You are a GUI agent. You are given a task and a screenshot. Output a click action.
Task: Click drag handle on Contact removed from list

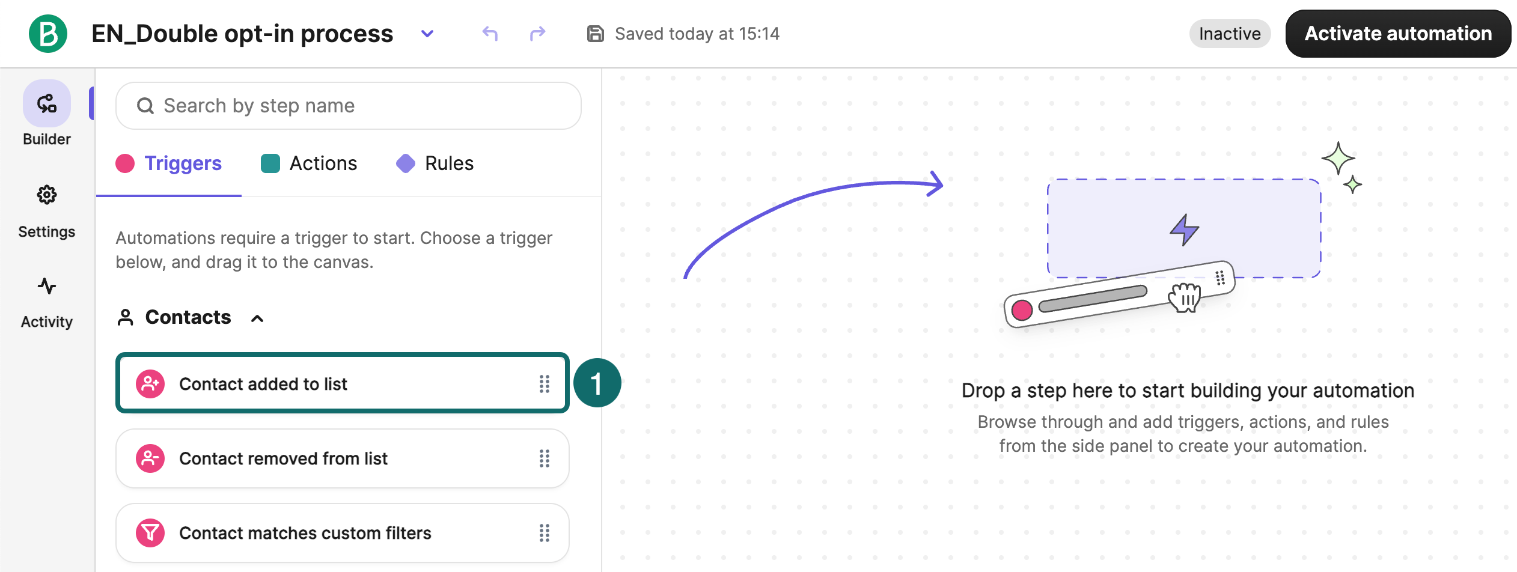pos(545,458)
